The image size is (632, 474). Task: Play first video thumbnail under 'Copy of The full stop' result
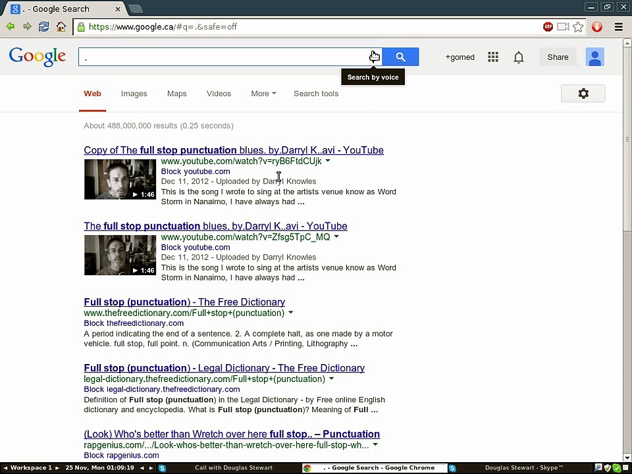coord(120,179)
